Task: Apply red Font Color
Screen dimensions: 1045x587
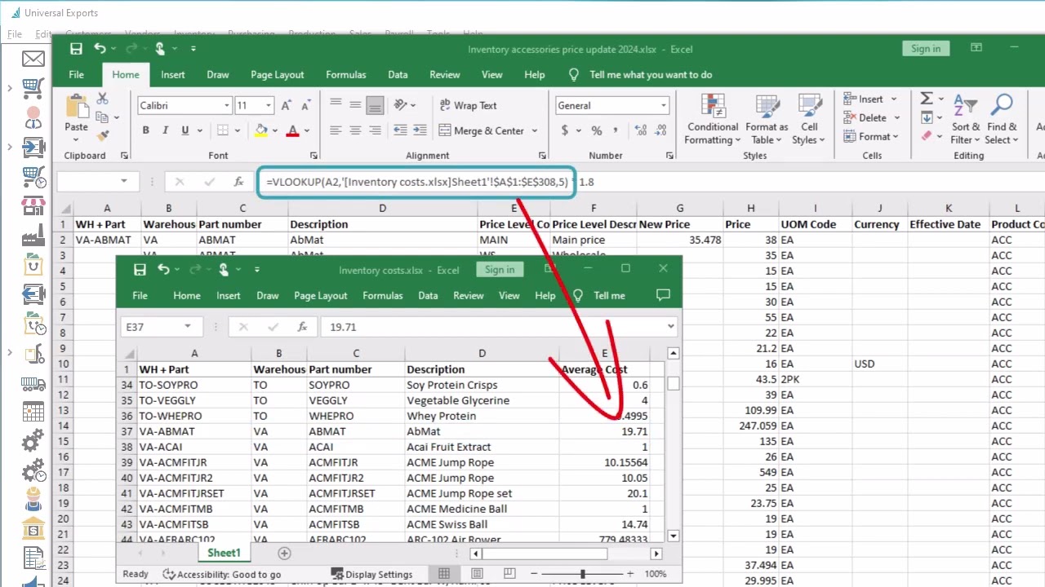Action: tap(292, 130)
